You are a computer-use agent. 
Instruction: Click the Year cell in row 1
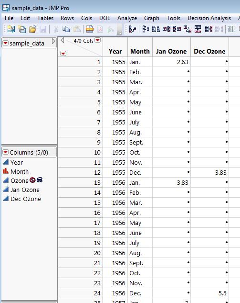pyautogui.click(x=115, y=62)
